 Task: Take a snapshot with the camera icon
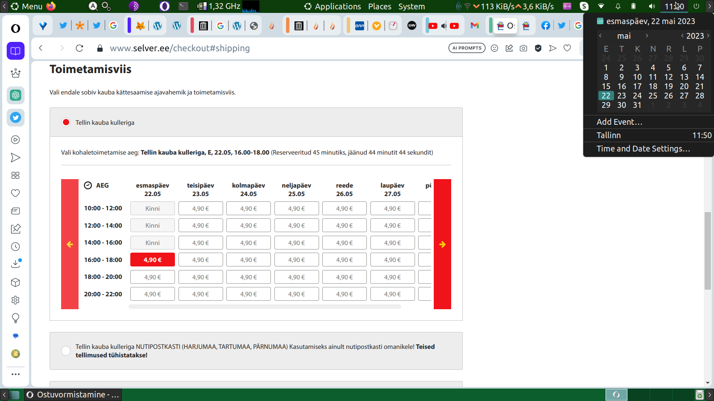click(x=523, y=48)
